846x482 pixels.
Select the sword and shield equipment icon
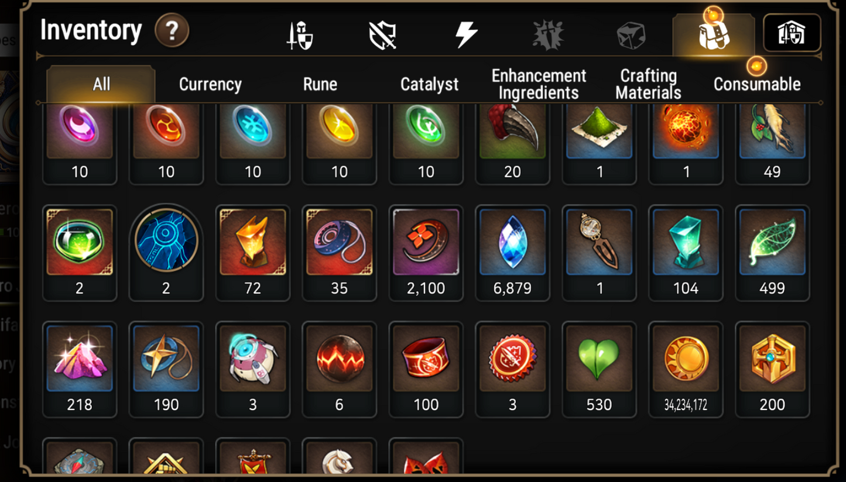(300, 36)
